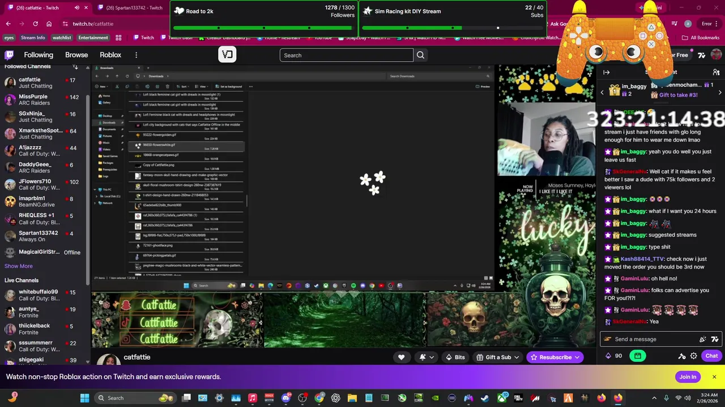725x407 pixels.
Task: Toggle follow with the heart button
Action: point(402,357)
